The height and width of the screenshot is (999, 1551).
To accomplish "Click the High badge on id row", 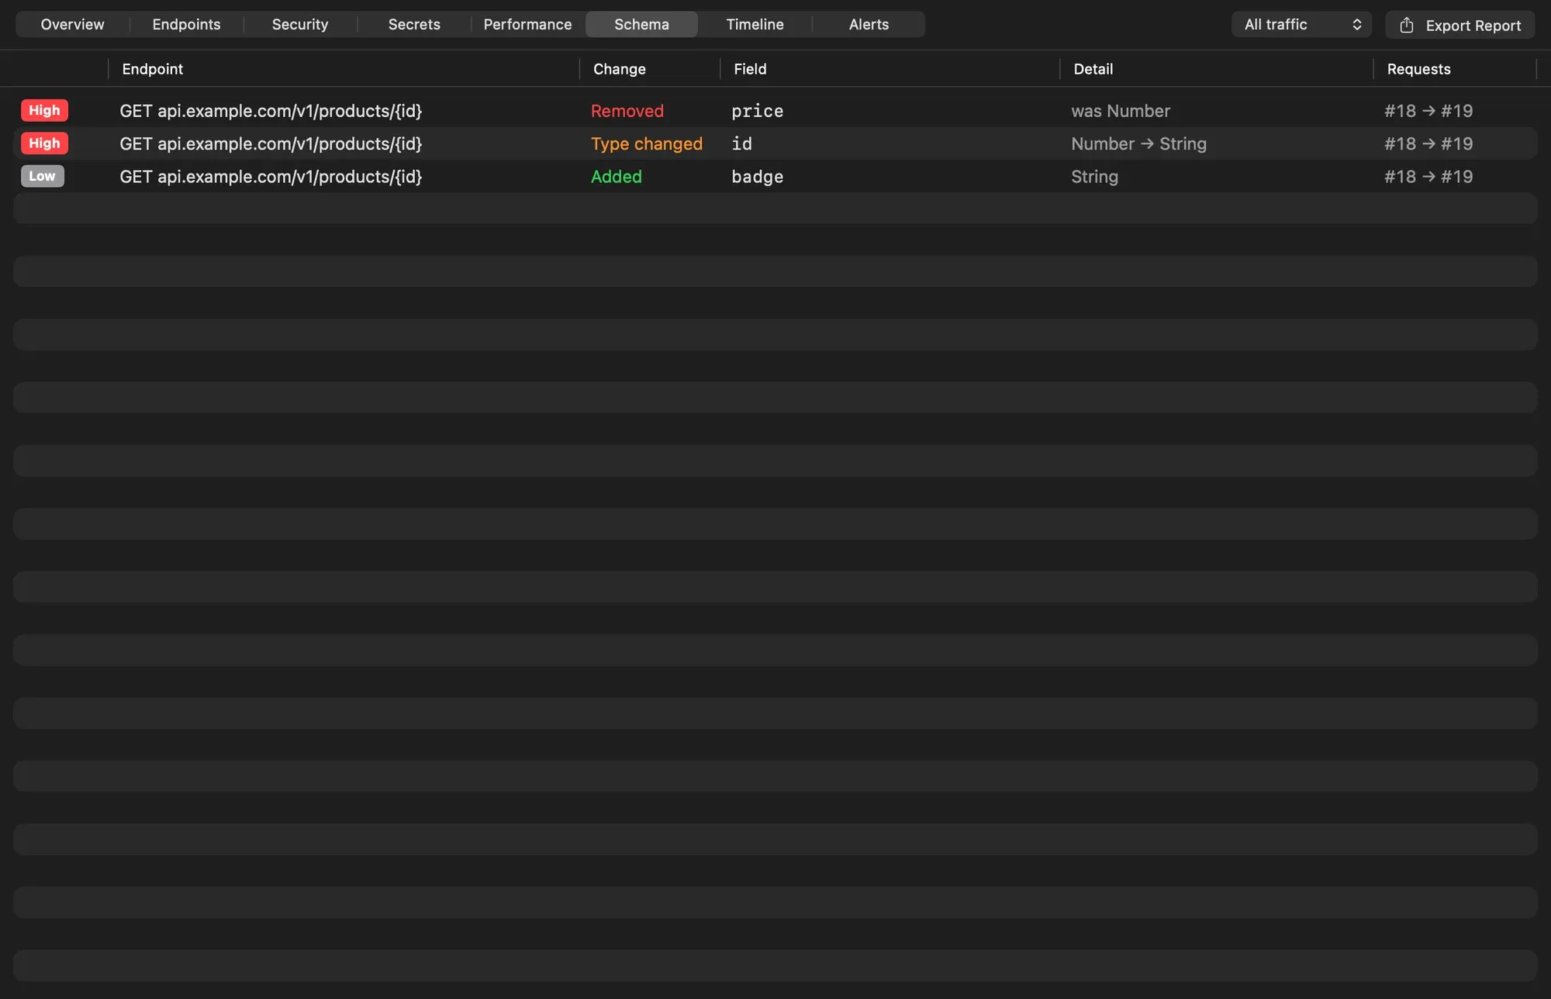I will click(44, 143).
